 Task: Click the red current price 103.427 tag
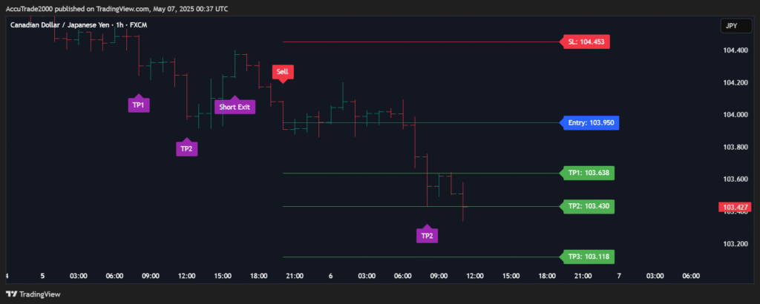pos(736,208)
